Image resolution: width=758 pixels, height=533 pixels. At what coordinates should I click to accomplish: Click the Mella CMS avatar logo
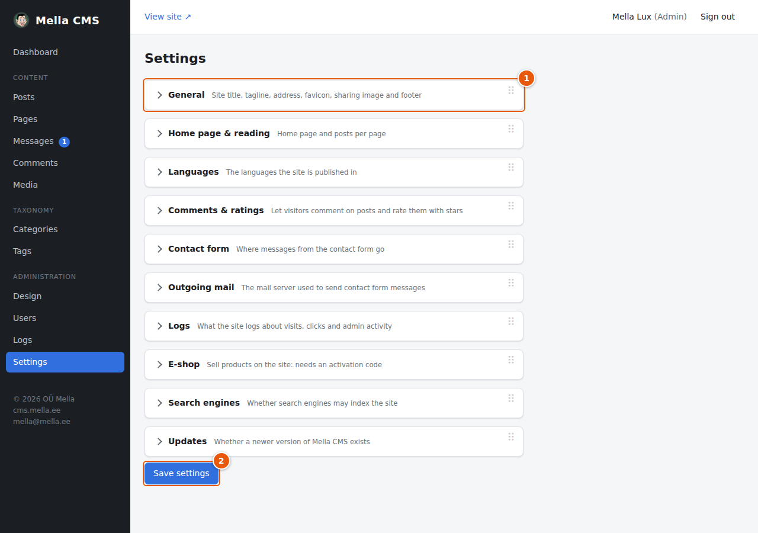(x=21, y=20)
